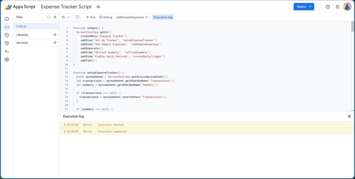Open the Executions list icon
This screenshot has height=179, width=355.
click(7, 51)
